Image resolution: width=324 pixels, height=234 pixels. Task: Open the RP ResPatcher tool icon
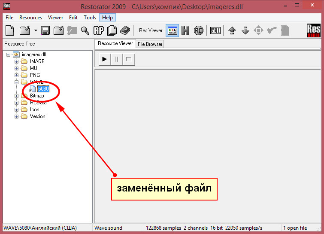[99, 30]
